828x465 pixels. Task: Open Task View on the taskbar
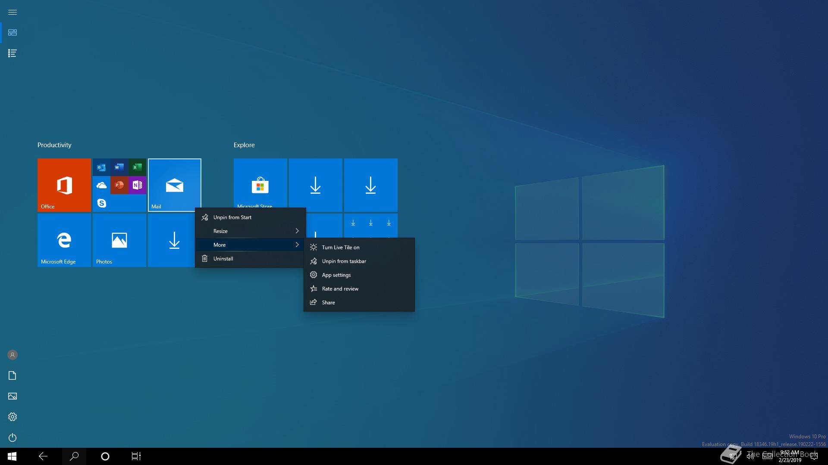pos(136,456)
